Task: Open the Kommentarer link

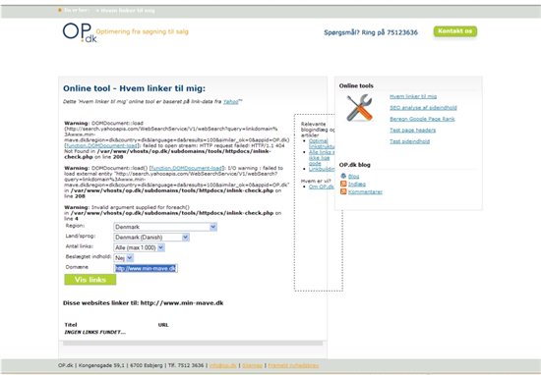Action: click(365, 191)
